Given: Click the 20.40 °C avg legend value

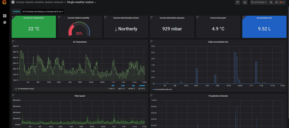Looking at the screenshot, I should (x=132, y=89).
